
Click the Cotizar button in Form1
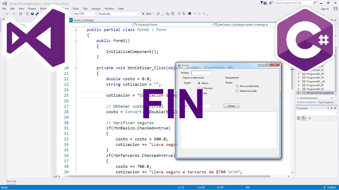pyautogui.click(x=231, y=106)
